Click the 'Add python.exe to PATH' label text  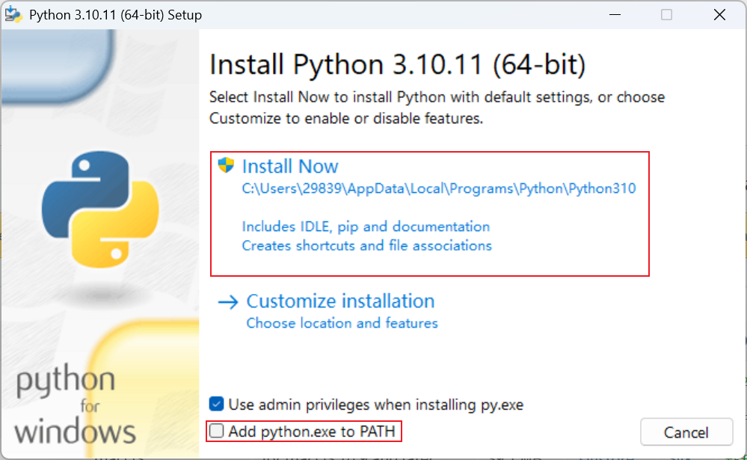[312, 432]
